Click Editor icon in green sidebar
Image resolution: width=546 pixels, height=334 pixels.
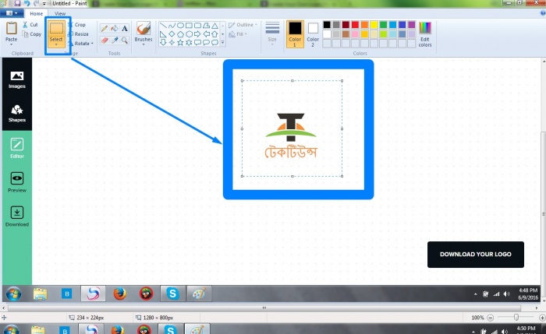coord(16,144)
